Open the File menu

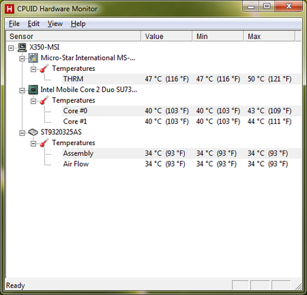coord(14,24)
